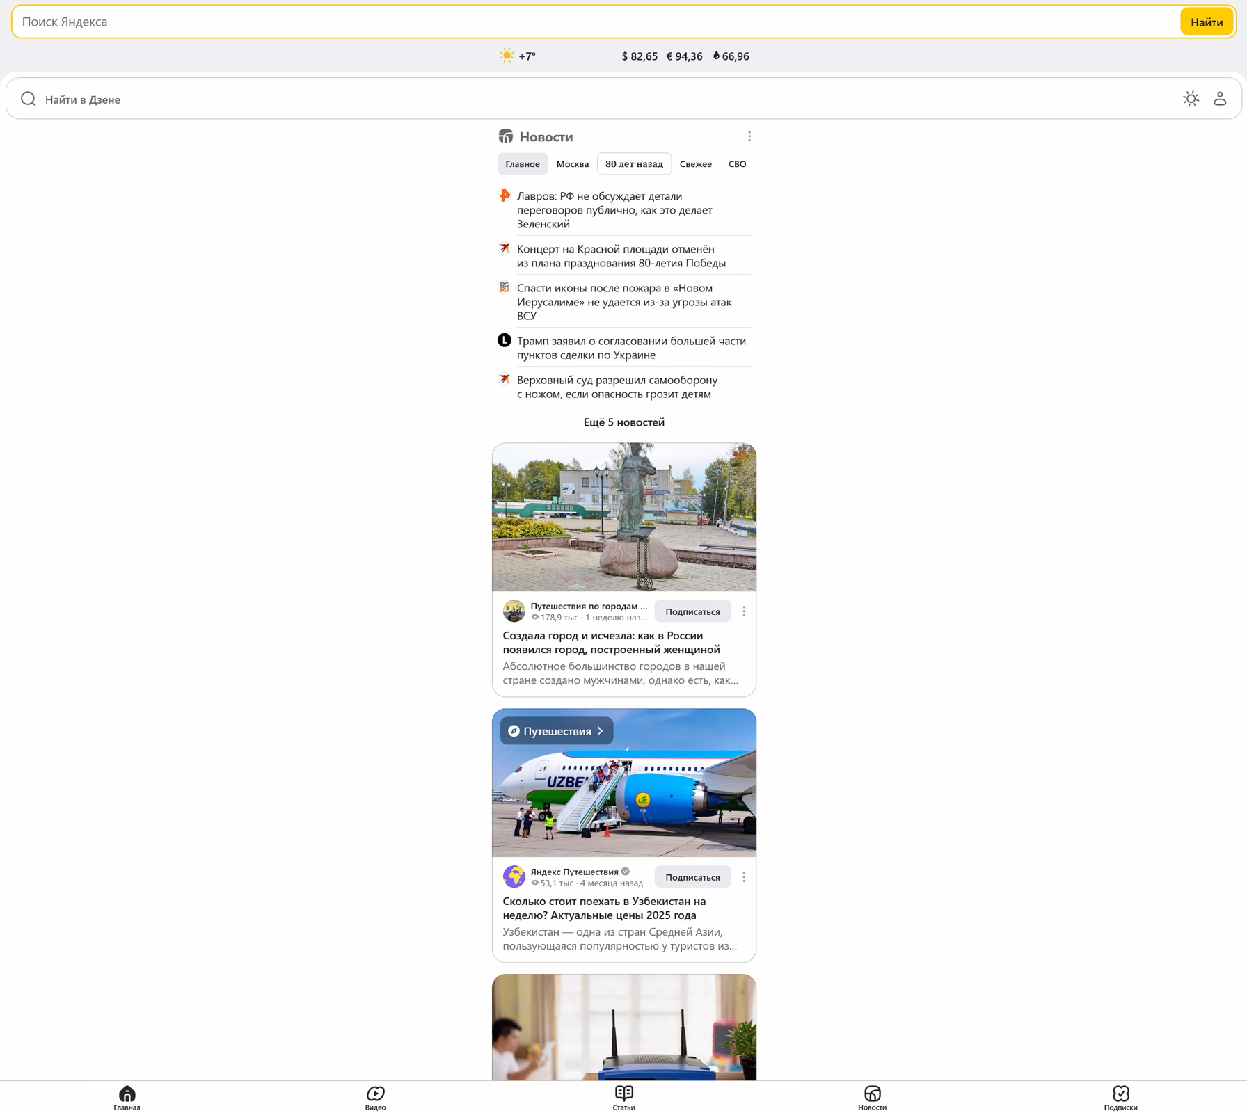
Task: Open Новости in bottom navigation
Action: [872, 1098]
